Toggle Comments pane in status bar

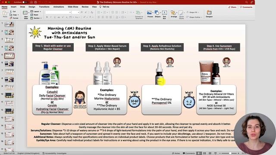189,153
